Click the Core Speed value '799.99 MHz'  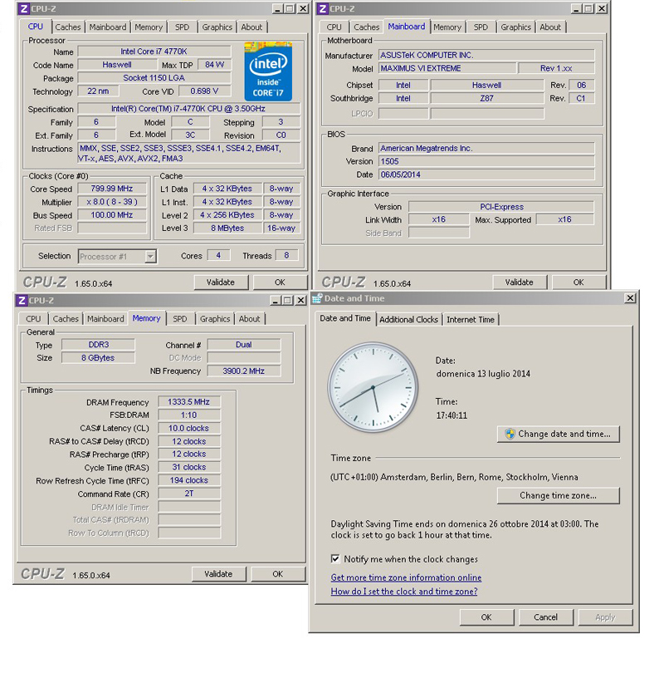point(112,189)
